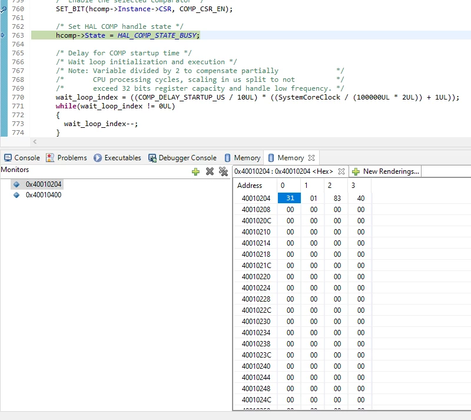
Task: Select the first Memory tab
Action: (243, 157)
